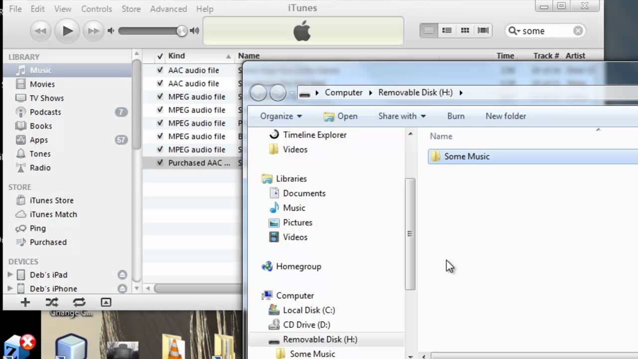Toggle the header checkbox for all tracks
Image resolution: width=638 pixels, height=359 pixels.
[x=160, y=56]
